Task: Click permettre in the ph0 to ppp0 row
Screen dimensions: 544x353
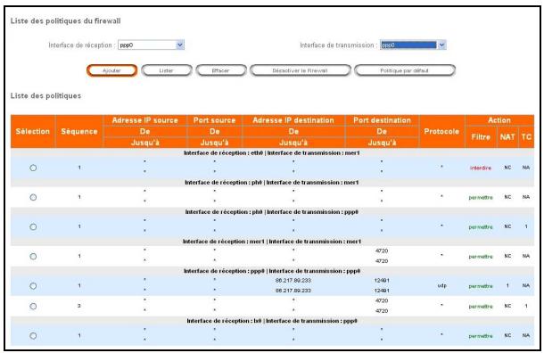Action: [x=481, y=227]
